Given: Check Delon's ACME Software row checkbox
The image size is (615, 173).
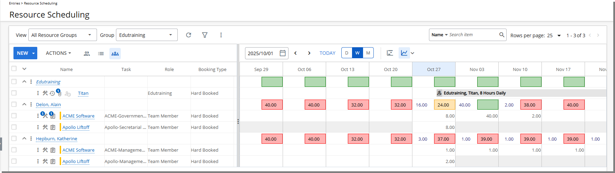Looking at the screenshot, I should [14, 116].
